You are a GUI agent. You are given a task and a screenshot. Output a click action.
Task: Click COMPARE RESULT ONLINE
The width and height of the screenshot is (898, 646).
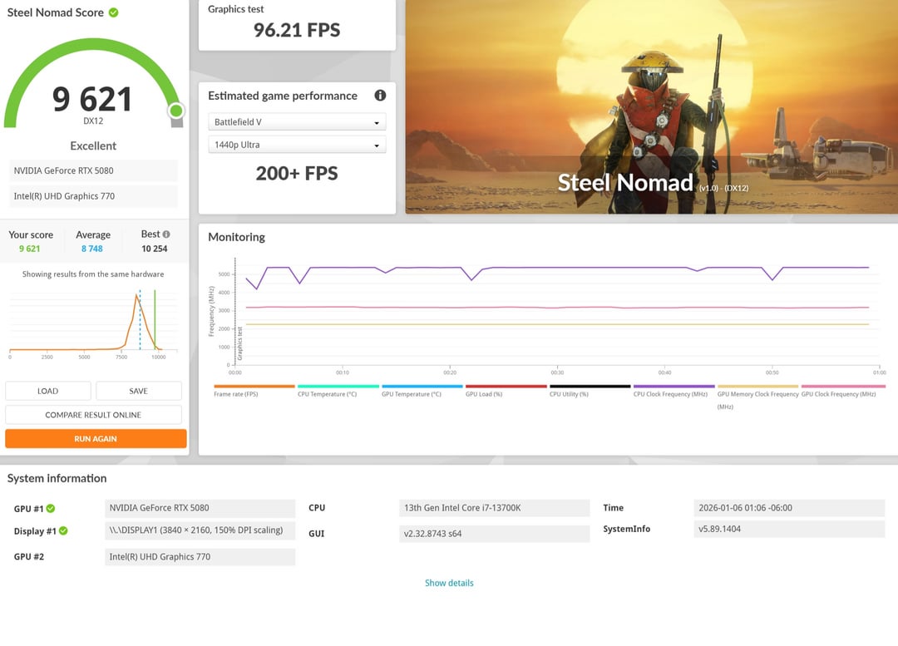pos(93,415)
